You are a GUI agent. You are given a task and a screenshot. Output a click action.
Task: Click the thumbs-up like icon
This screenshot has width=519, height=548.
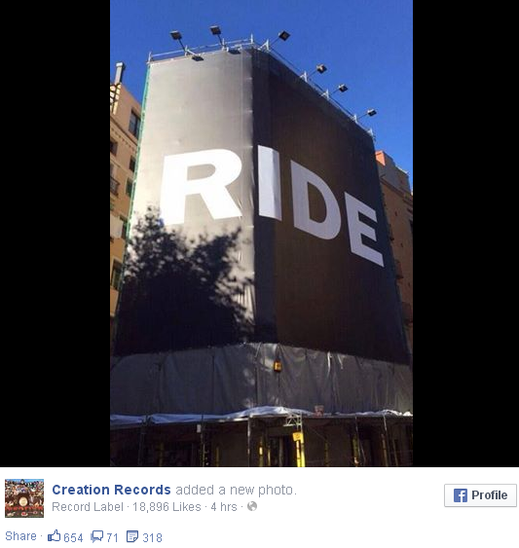tap(55, 535)
